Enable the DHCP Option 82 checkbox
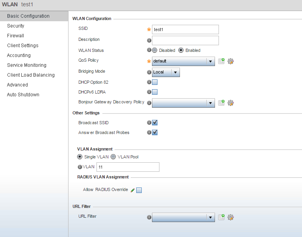302x237 pixels. click(155, 82)
